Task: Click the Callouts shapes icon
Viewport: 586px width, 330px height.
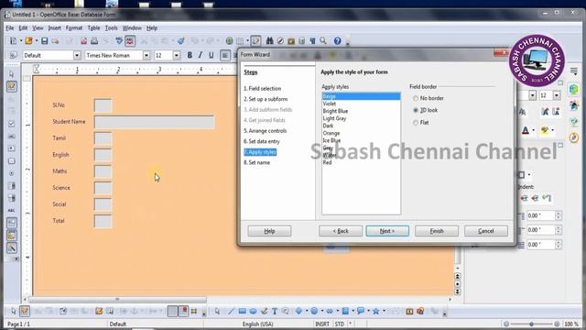Action: pos(360,311)
